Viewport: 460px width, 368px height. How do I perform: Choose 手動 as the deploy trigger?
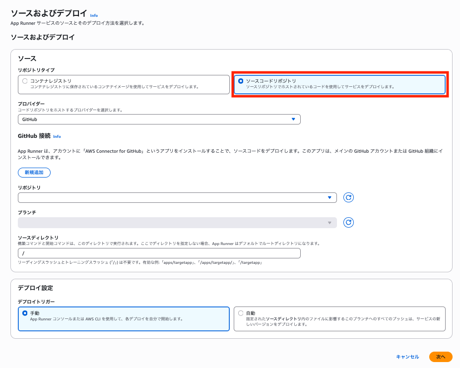click(x=25, y=313)
